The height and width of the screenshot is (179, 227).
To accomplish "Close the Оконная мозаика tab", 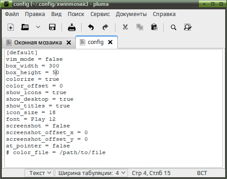I will click(69, 43).
